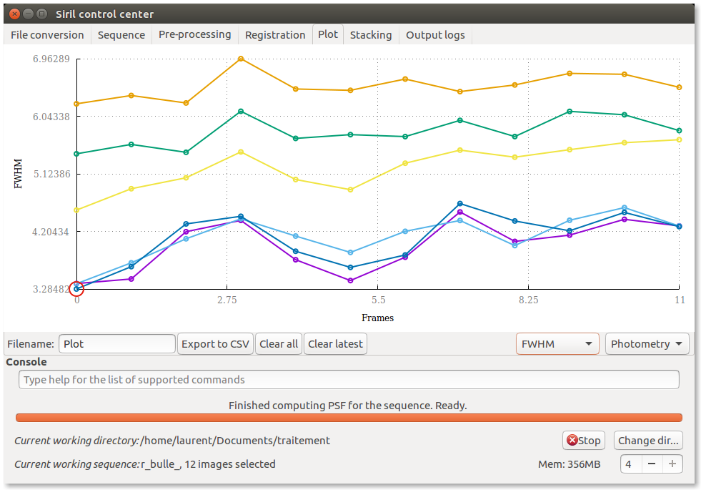Show the Output logs tab
Viewport: 701px width, 490px height.
435,35
